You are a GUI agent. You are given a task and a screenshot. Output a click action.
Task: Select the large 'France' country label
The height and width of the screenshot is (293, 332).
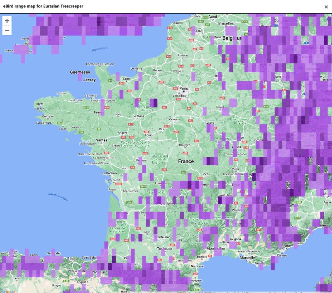186,161
